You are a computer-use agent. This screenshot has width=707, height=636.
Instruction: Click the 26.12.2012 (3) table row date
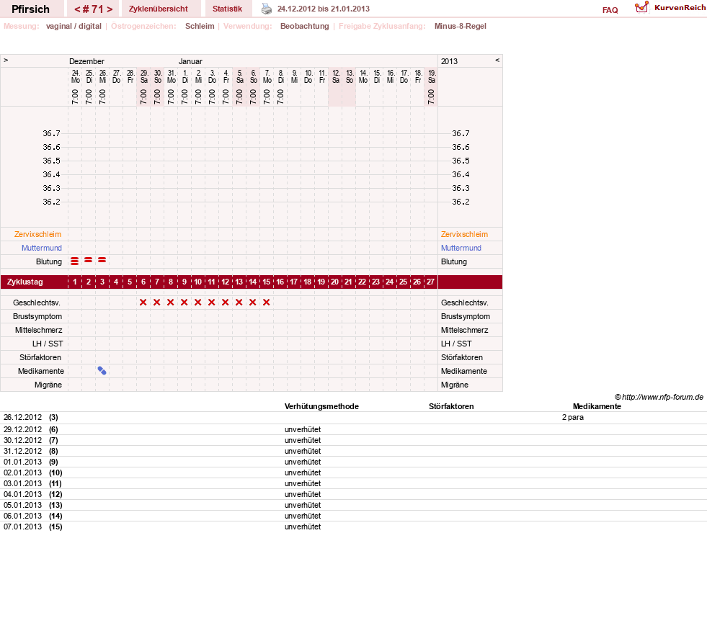22,417
